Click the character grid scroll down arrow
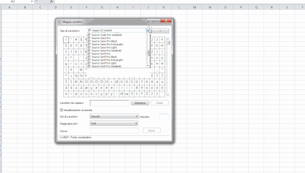This screenshot has width=305, height=173. pyautogui.click(x=168, y=95)
